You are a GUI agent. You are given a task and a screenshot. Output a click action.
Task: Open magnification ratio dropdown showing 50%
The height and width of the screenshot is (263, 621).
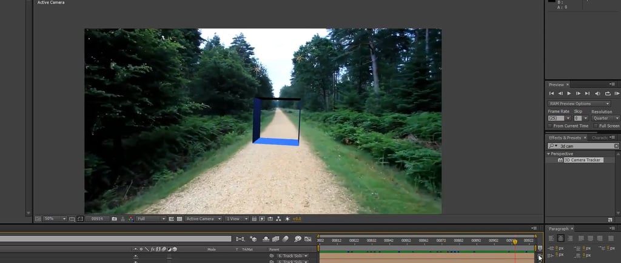coord(55,219)
